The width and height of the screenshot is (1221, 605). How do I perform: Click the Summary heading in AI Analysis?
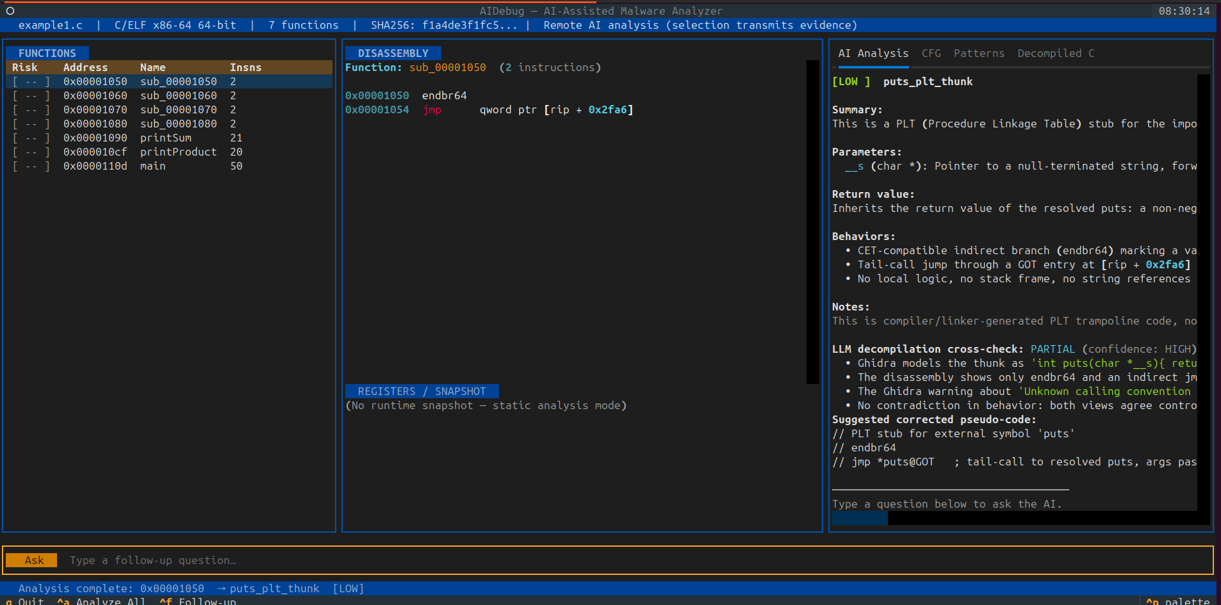[857, 109]
